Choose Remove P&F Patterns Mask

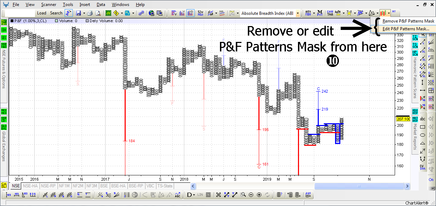coord(404,21)
